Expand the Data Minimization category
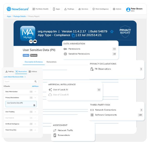Screen dimensions: 149x144 click(21, 92)
